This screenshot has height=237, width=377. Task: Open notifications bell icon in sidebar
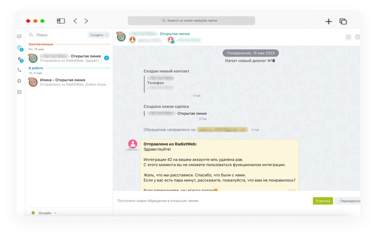20,59
